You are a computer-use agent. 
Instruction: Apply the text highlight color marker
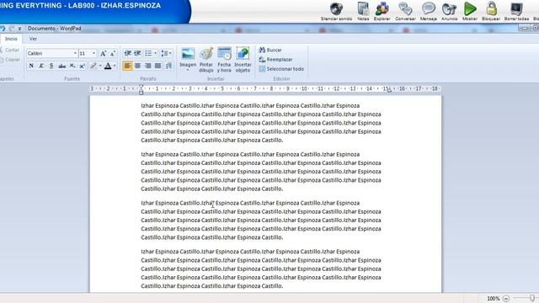coord(93,66)
